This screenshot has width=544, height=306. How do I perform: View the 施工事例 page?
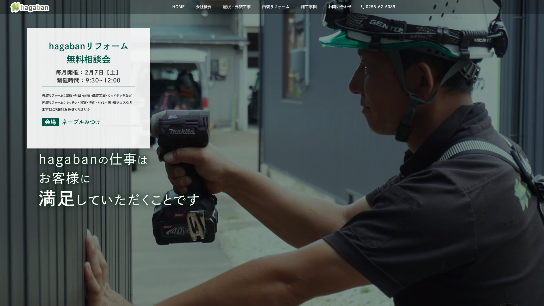(309, 7)
